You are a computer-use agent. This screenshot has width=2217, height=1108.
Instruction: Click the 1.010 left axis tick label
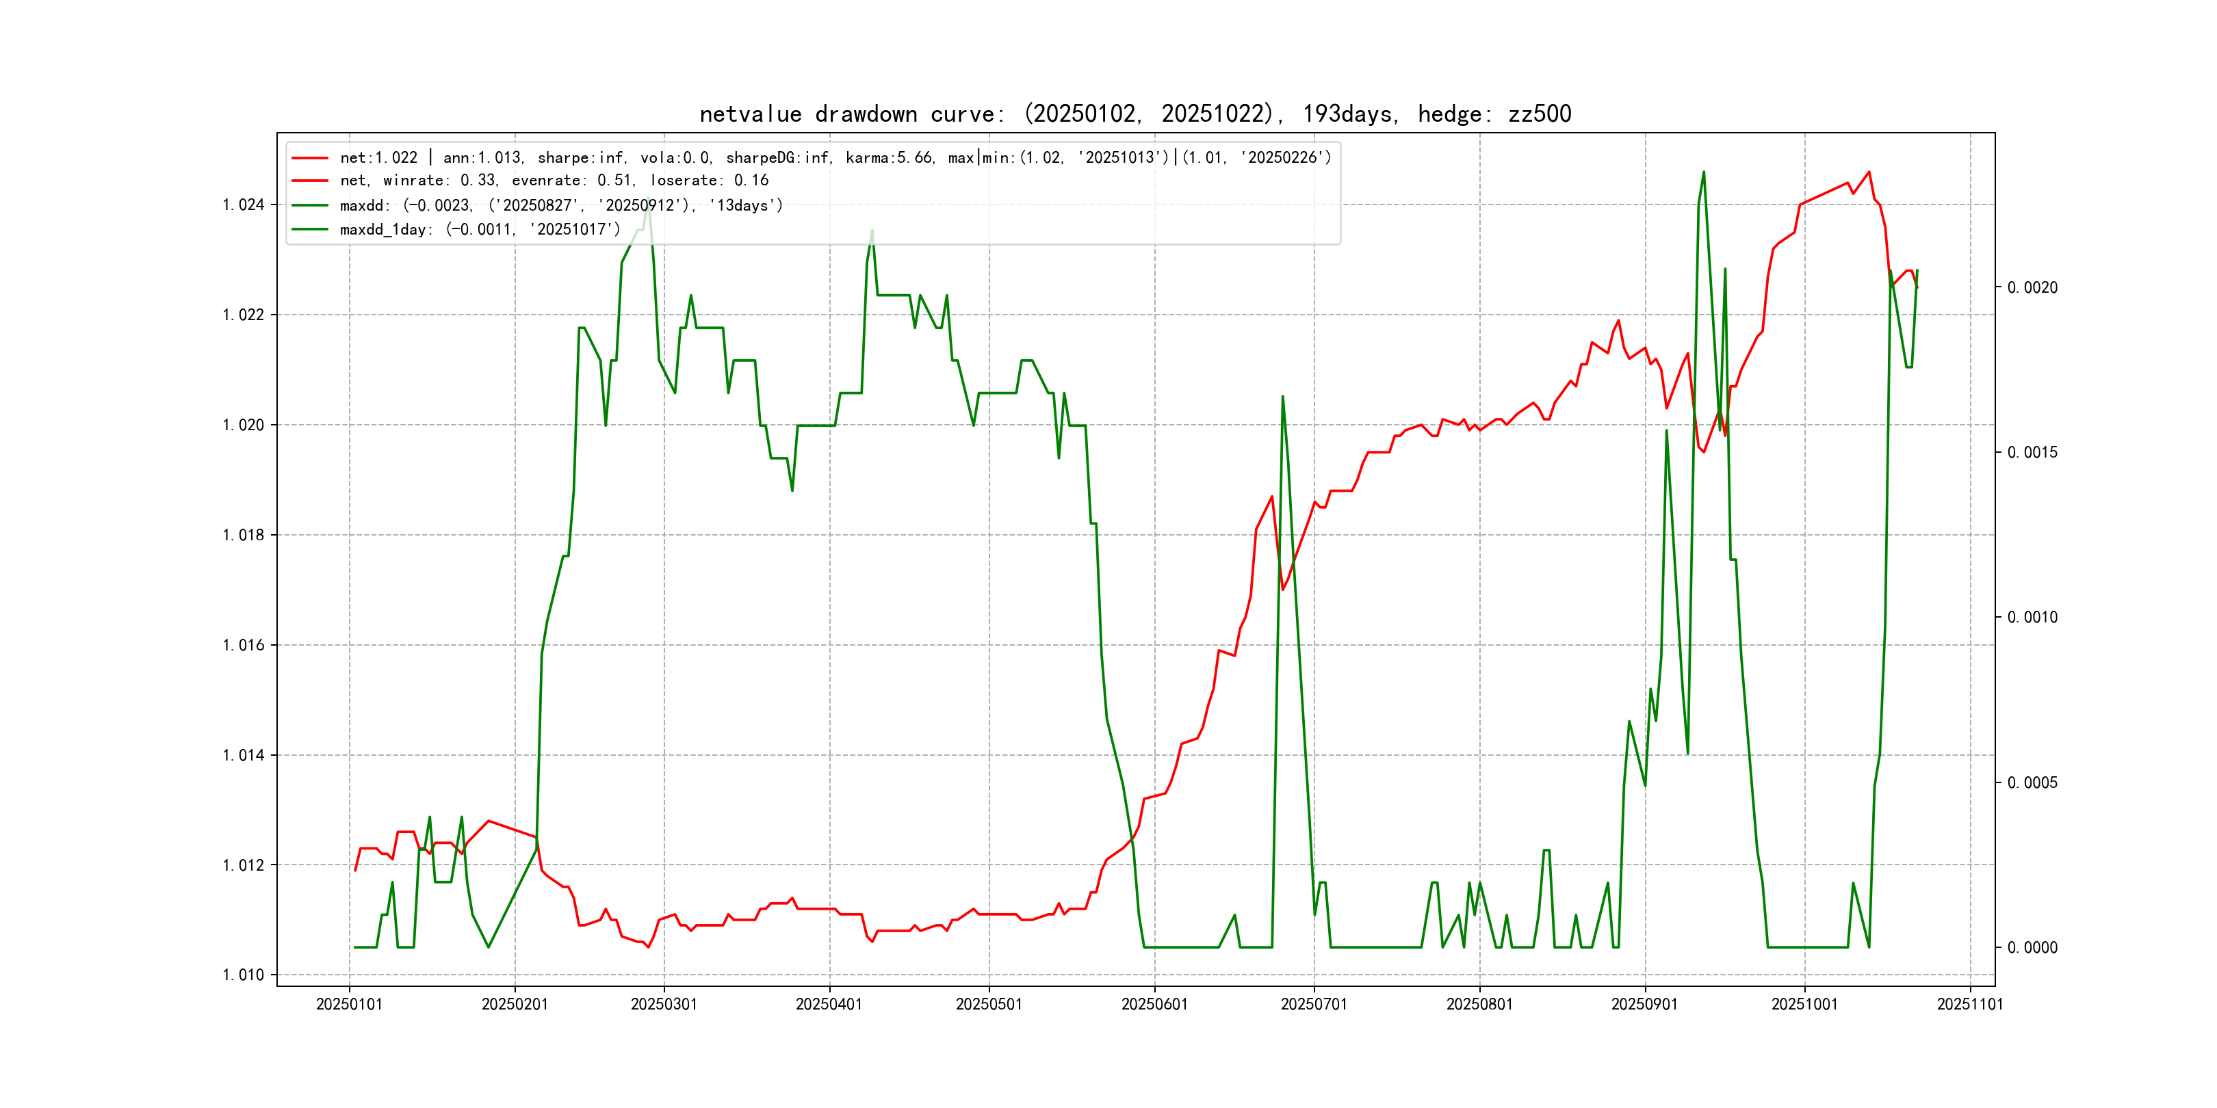point(244,975)
